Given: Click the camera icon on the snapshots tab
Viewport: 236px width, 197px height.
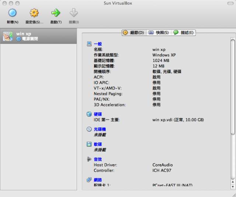Looking at the screenshot, I should pyautogui.click(x=151, y=32).
